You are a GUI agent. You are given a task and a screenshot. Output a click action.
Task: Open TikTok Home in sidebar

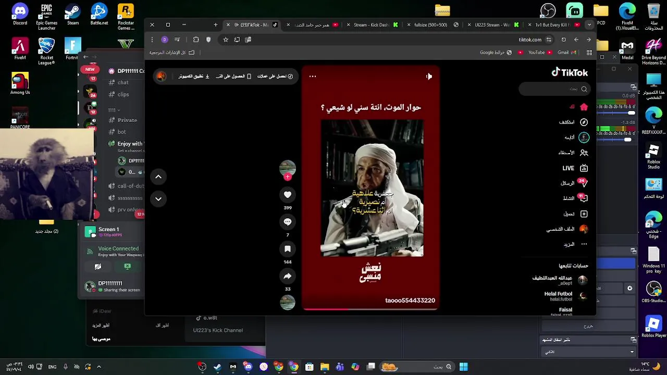[578, 107]
